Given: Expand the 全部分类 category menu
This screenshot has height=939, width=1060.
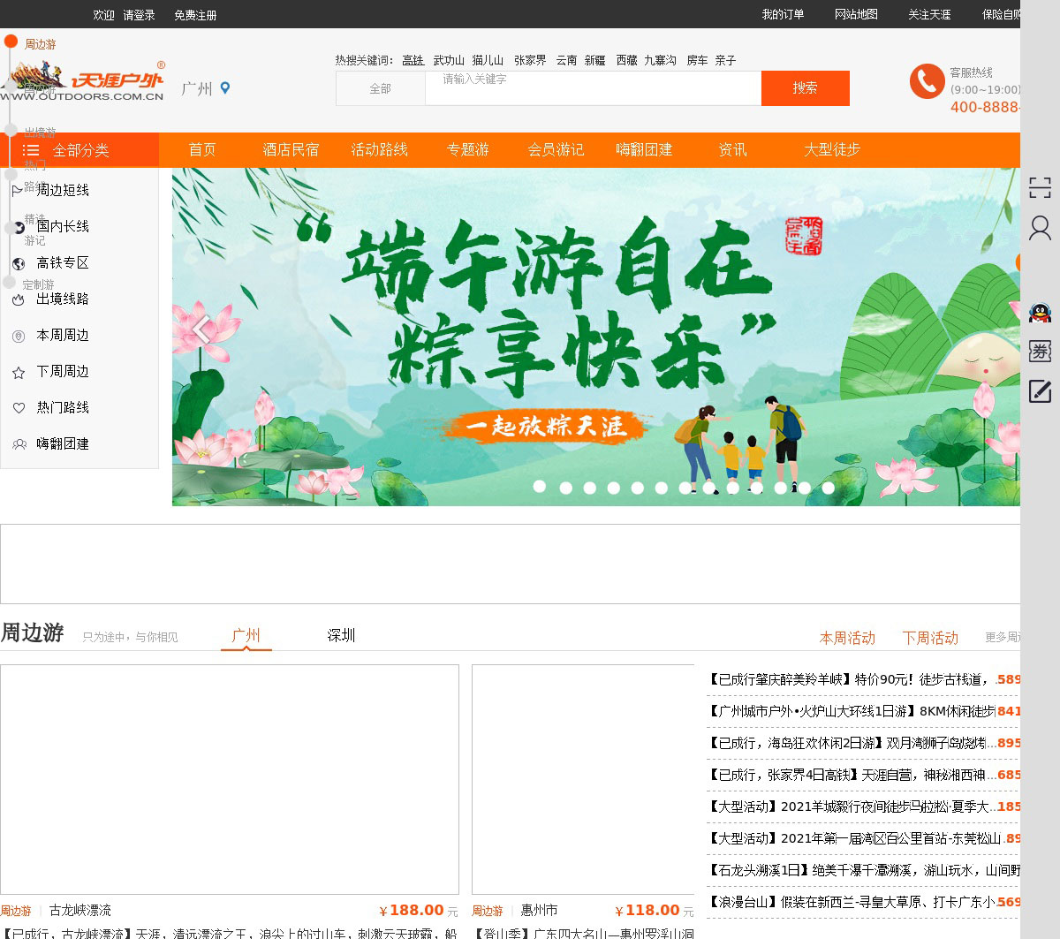Looking at the screenshot, I should pyautogui.click(x=79, y=150).
